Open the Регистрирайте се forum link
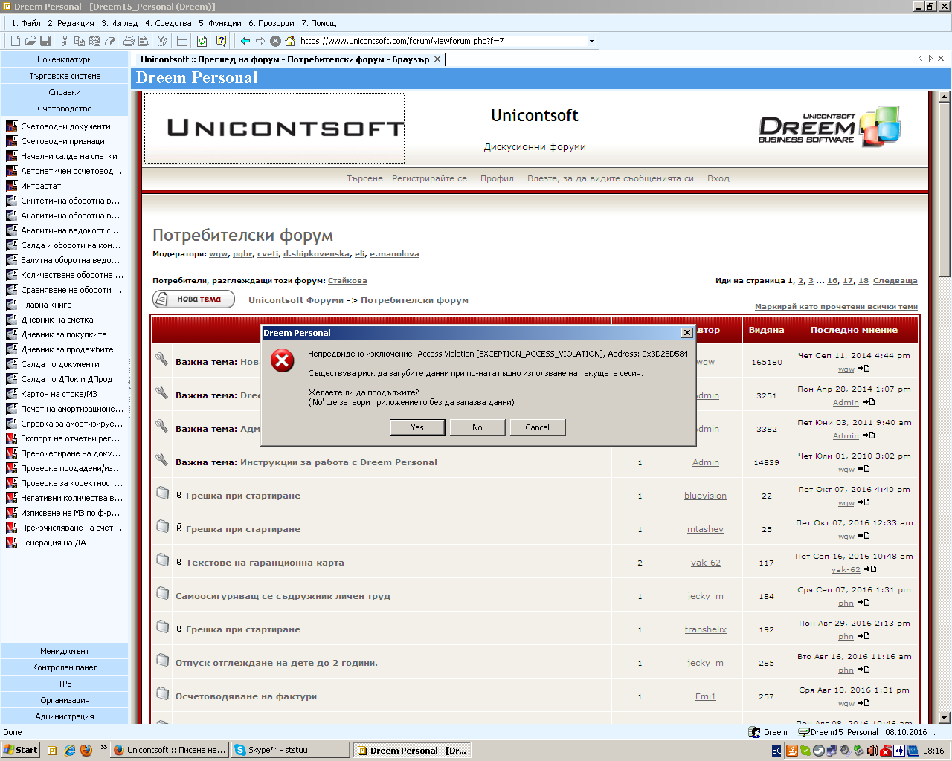This screenshot has width=952, height=761. tap(430, 178)
